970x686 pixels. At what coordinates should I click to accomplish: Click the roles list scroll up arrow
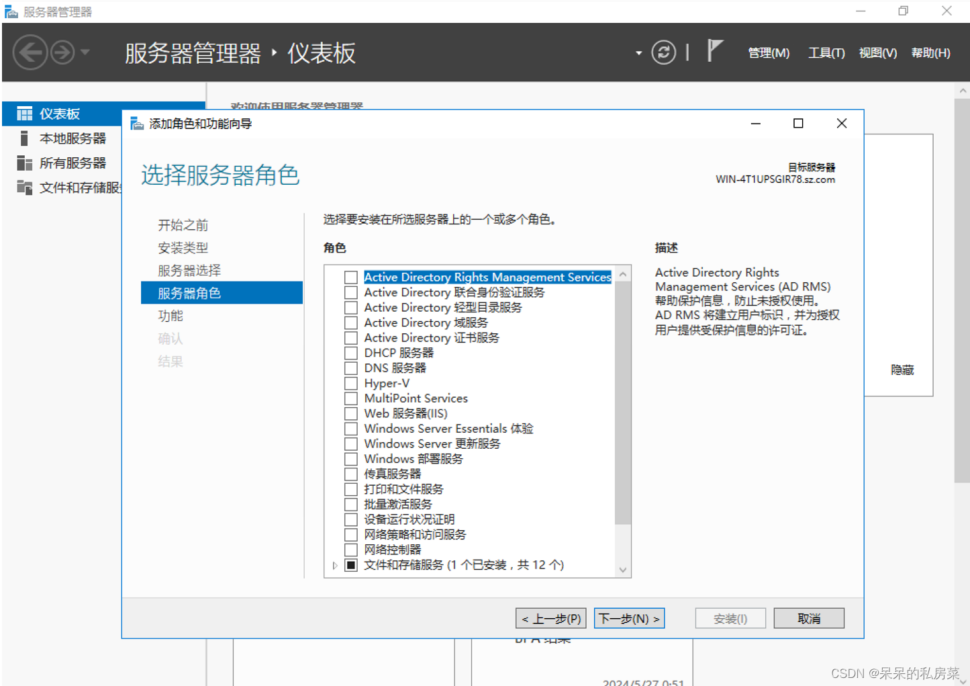click(623, 274)
